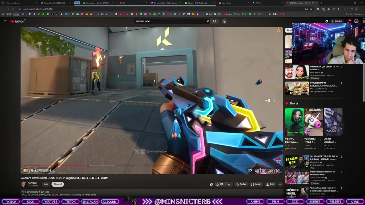The image size is (365, 205).
Task: Dislike the video with thumbs down
Action: [229, 184]
